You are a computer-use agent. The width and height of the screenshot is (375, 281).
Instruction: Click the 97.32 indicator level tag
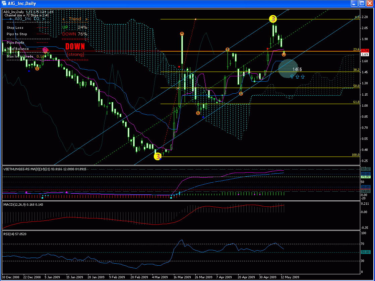pyautogui.click(x=365, y=169)
